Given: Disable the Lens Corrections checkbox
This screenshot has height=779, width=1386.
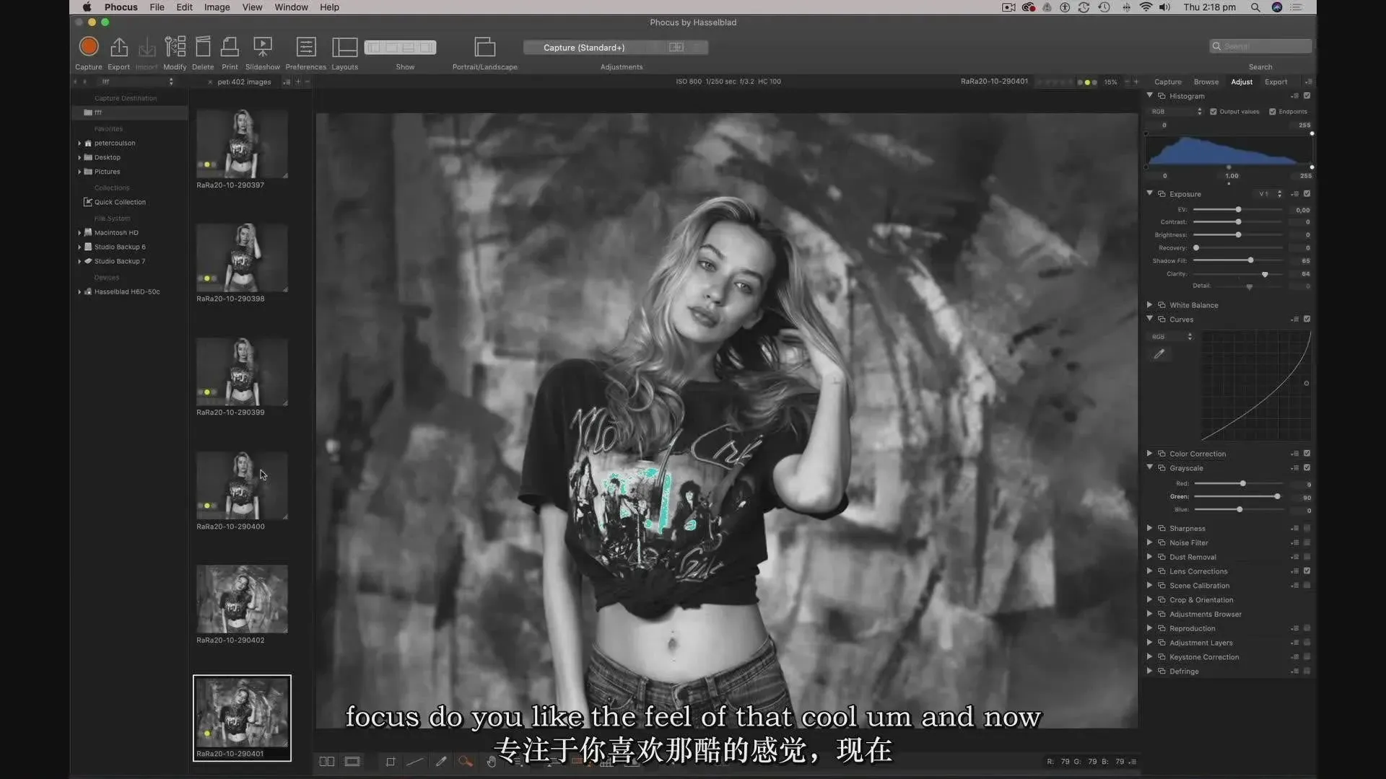Looking at the screenshot, I should tap(1307, 571).
